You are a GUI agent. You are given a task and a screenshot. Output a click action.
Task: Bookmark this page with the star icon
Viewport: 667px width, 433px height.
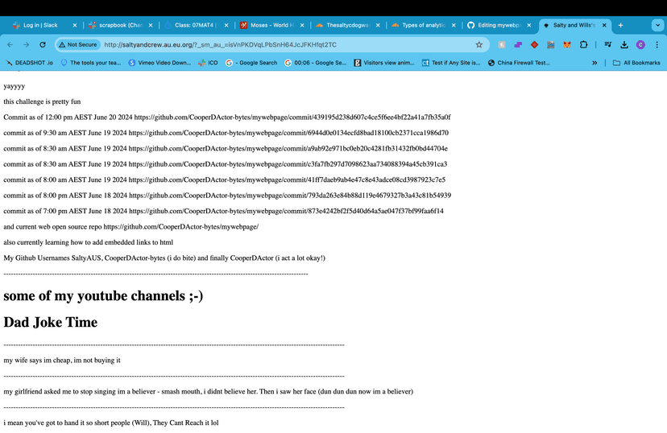(x=479, y=44)
